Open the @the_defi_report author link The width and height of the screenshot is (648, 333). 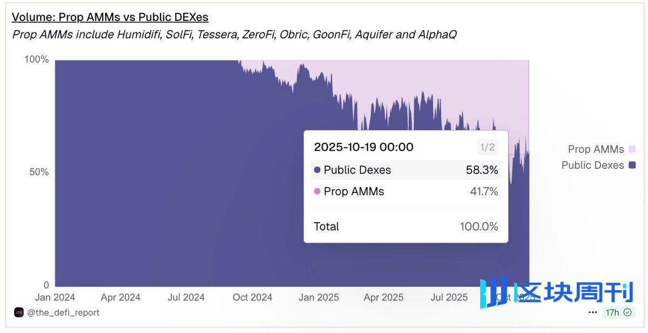tap(63, 312)
